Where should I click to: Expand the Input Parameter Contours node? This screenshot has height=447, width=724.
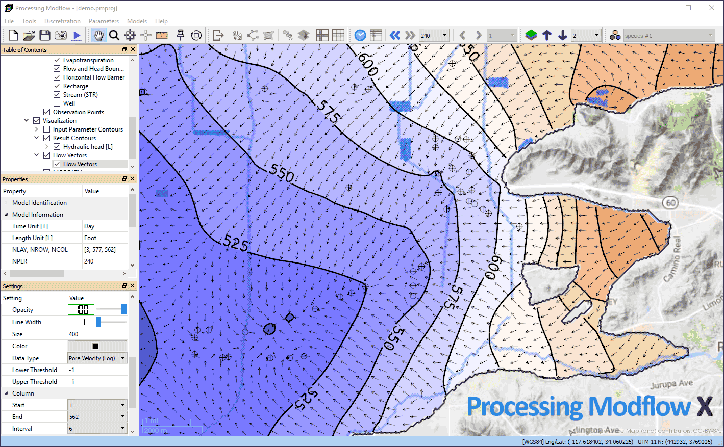[x=37, y=129]
